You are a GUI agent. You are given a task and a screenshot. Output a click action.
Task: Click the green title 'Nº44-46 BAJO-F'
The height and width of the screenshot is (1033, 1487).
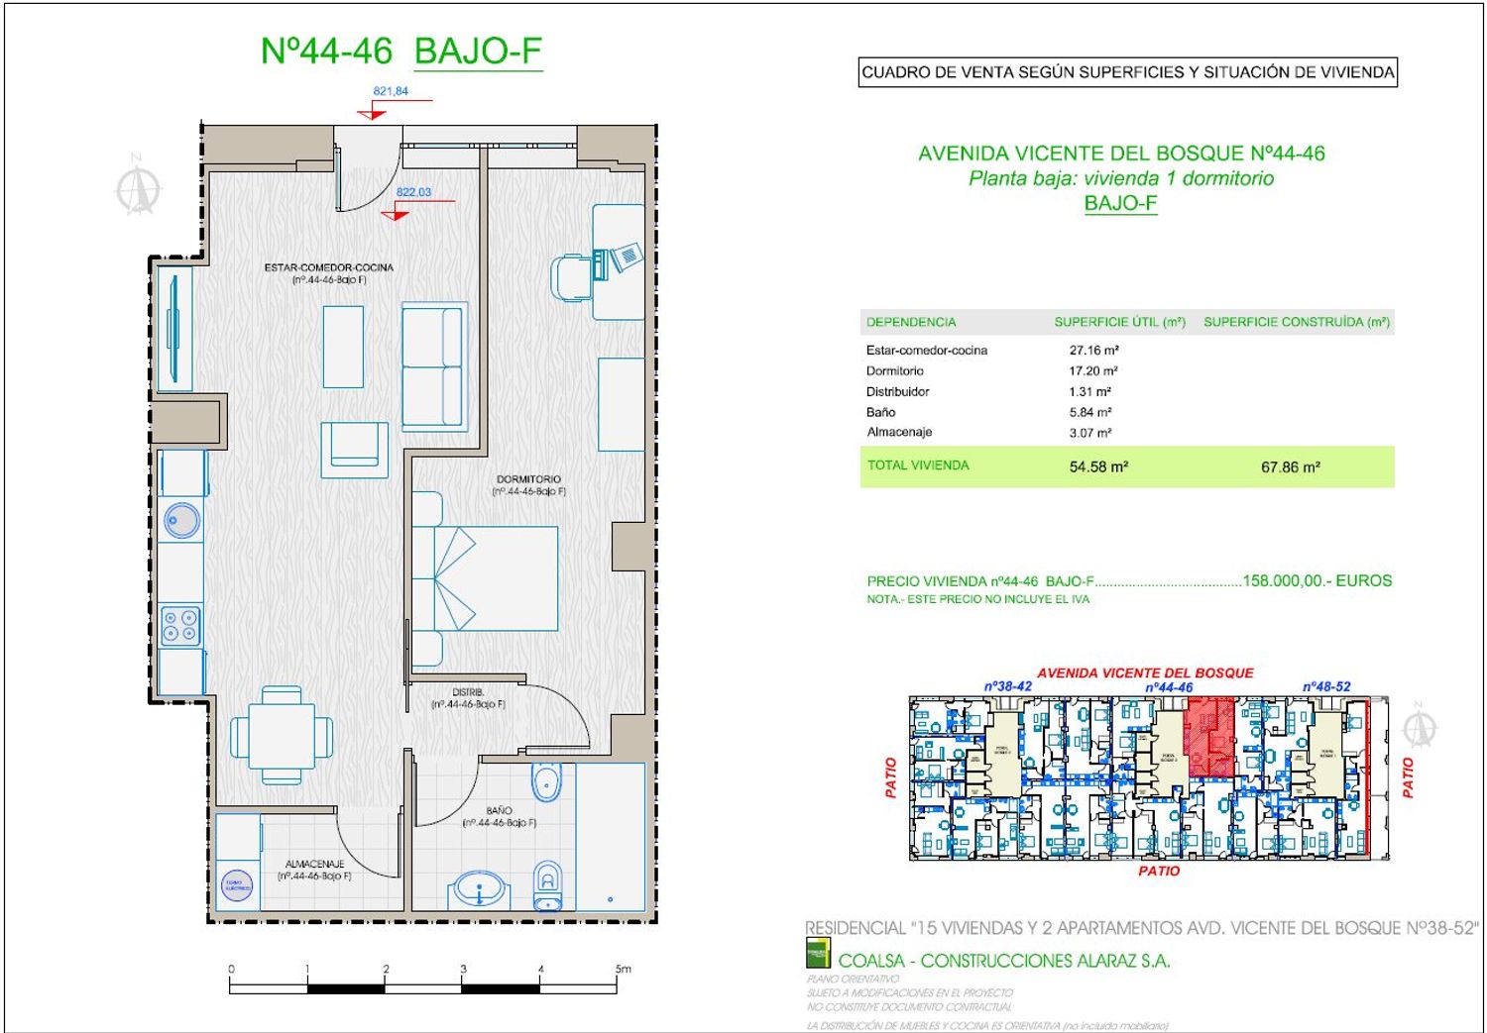tap(400, 52)
